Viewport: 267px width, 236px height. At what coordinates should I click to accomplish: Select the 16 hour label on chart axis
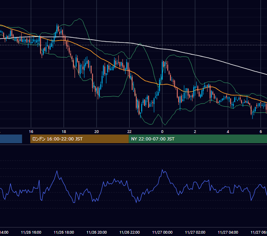31,131
